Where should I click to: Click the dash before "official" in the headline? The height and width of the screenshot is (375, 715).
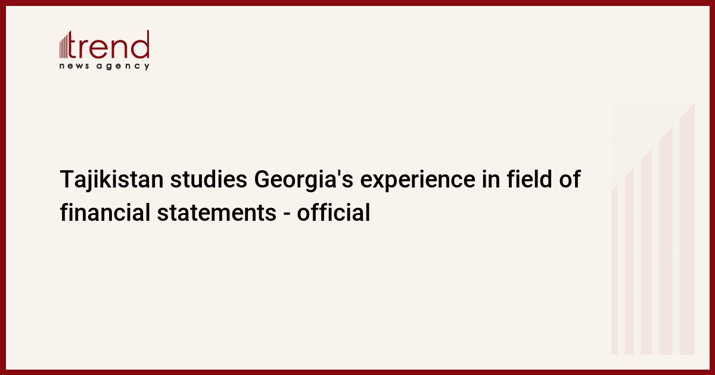click(285, 214)
